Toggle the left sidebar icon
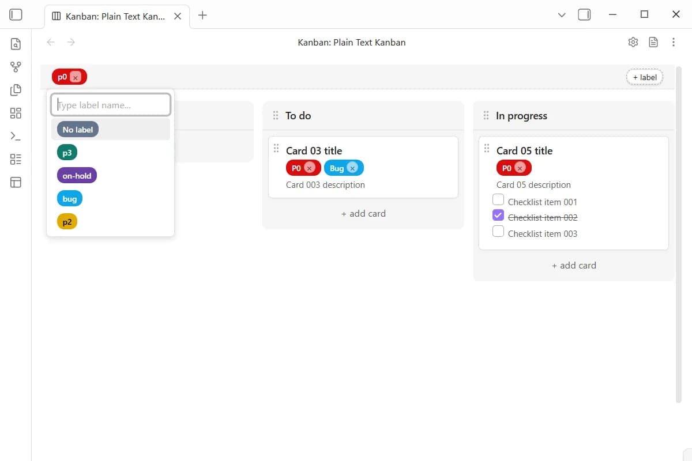 (16, 15)
